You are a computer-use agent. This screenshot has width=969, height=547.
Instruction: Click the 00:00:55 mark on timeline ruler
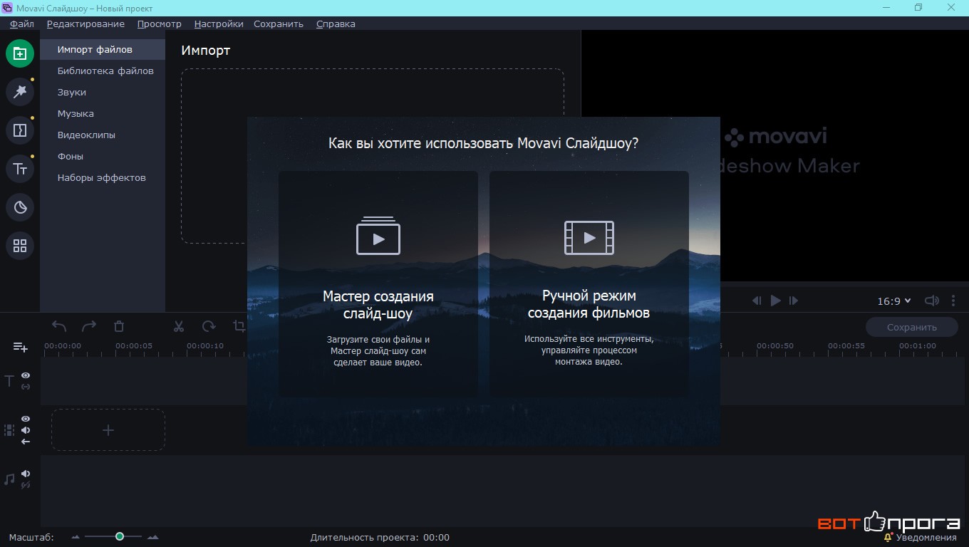846,345
